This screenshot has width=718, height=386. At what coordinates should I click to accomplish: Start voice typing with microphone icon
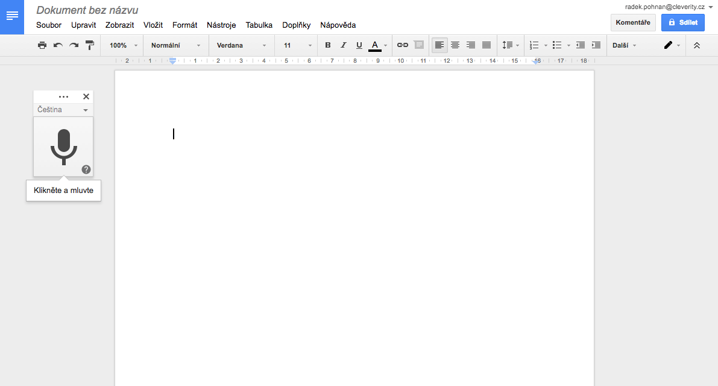(x=63, y=147)
